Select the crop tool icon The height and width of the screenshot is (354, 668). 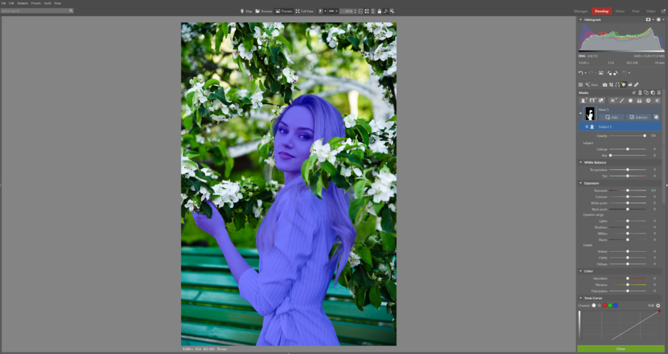(611, 85)
